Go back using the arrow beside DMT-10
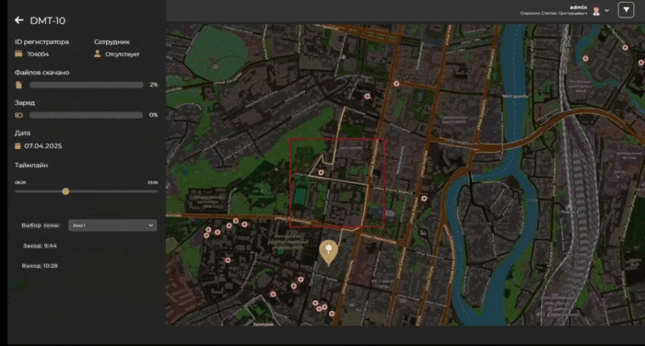 pos(19,20)
